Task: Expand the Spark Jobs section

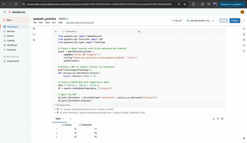Action: (x=55, y=105)
